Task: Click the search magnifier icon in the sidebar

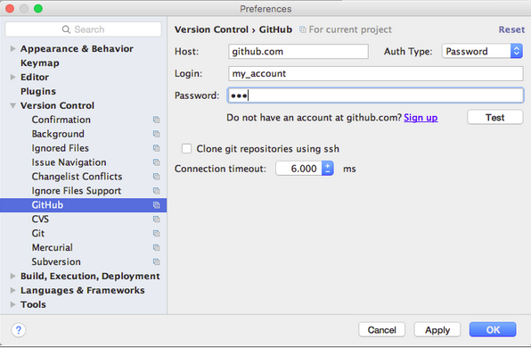Action: 66,29
